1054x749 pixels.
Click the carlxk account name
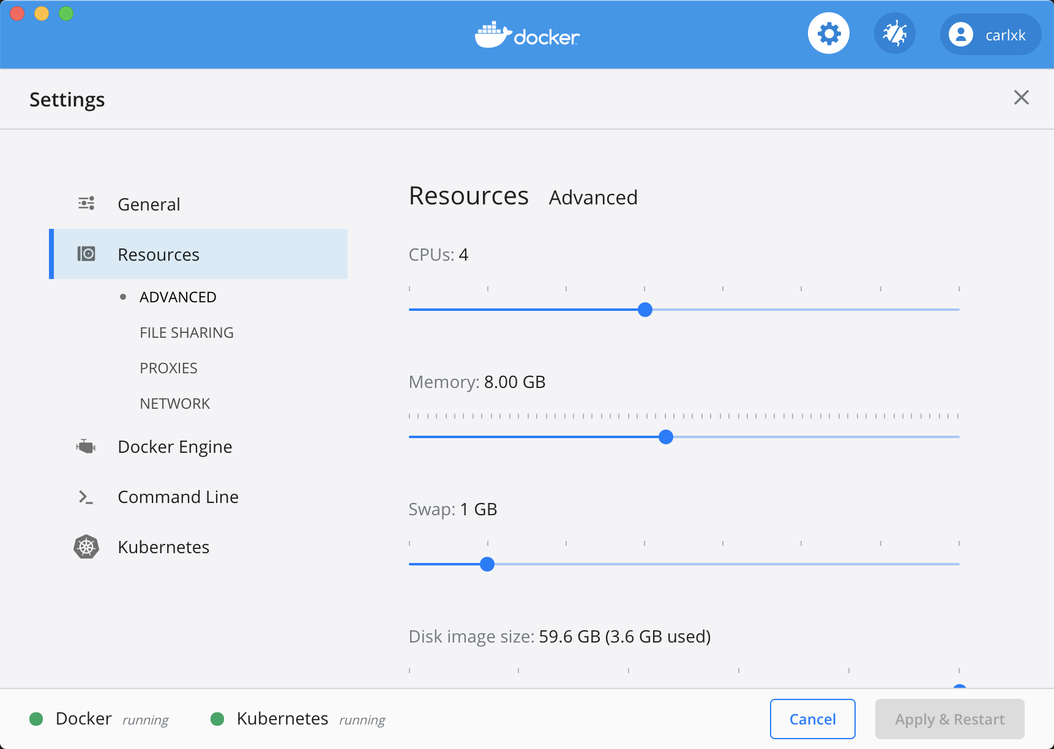[x=1006, y=35]
